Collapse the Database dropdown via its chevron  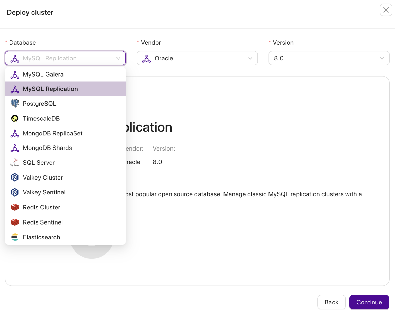(x=118, y=58)
